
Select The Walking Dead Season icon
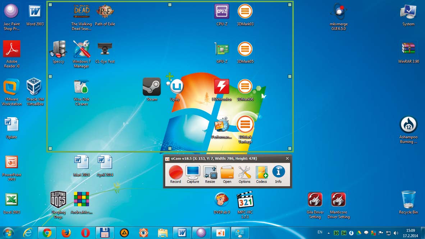82,17
